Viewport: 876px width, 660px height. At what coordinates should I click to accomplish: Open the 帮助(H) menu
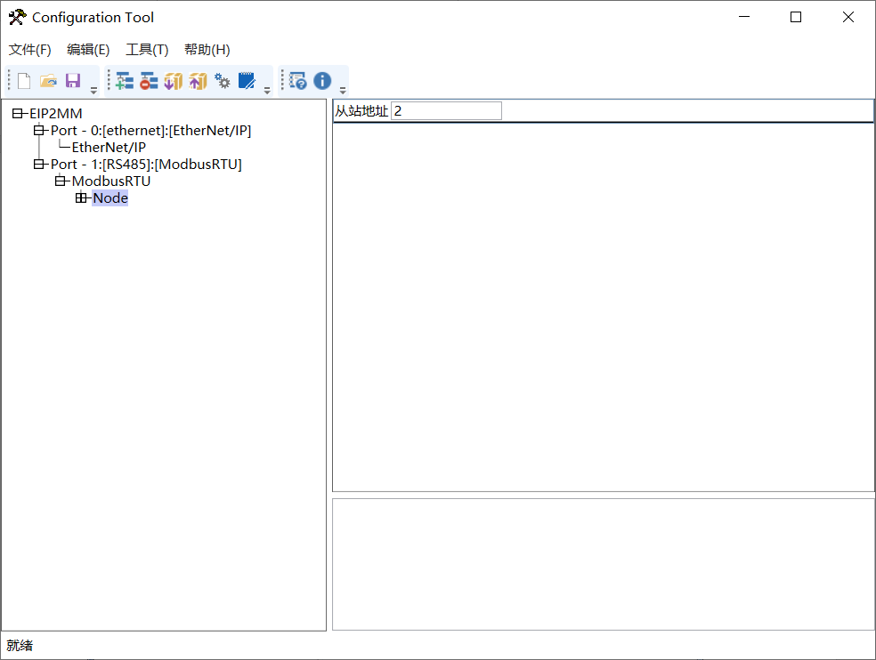207,50
